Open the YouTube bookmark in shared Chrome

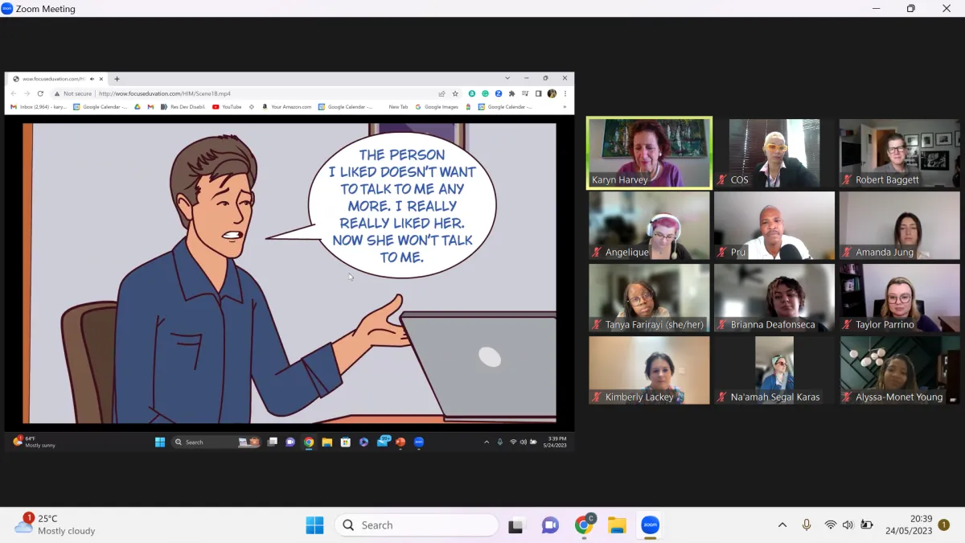pyautogui.click(x=227, y=106)
